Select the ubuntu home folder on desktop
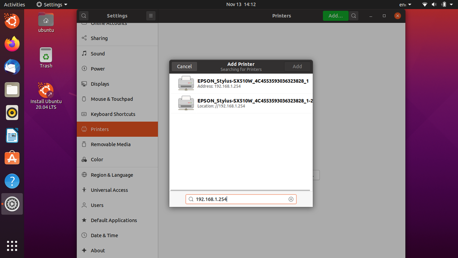The width and height of the screenshot is (458, 258). point(46,22)
